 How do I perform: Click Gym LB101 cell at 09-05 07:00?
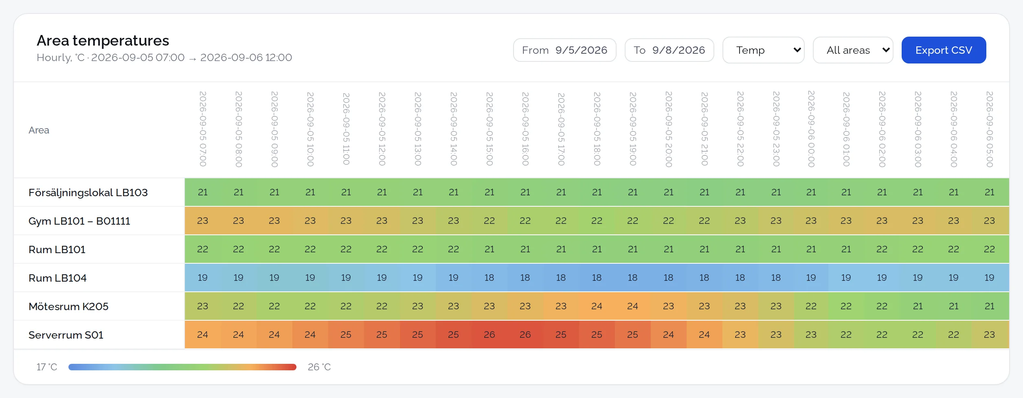click(203, 221)
